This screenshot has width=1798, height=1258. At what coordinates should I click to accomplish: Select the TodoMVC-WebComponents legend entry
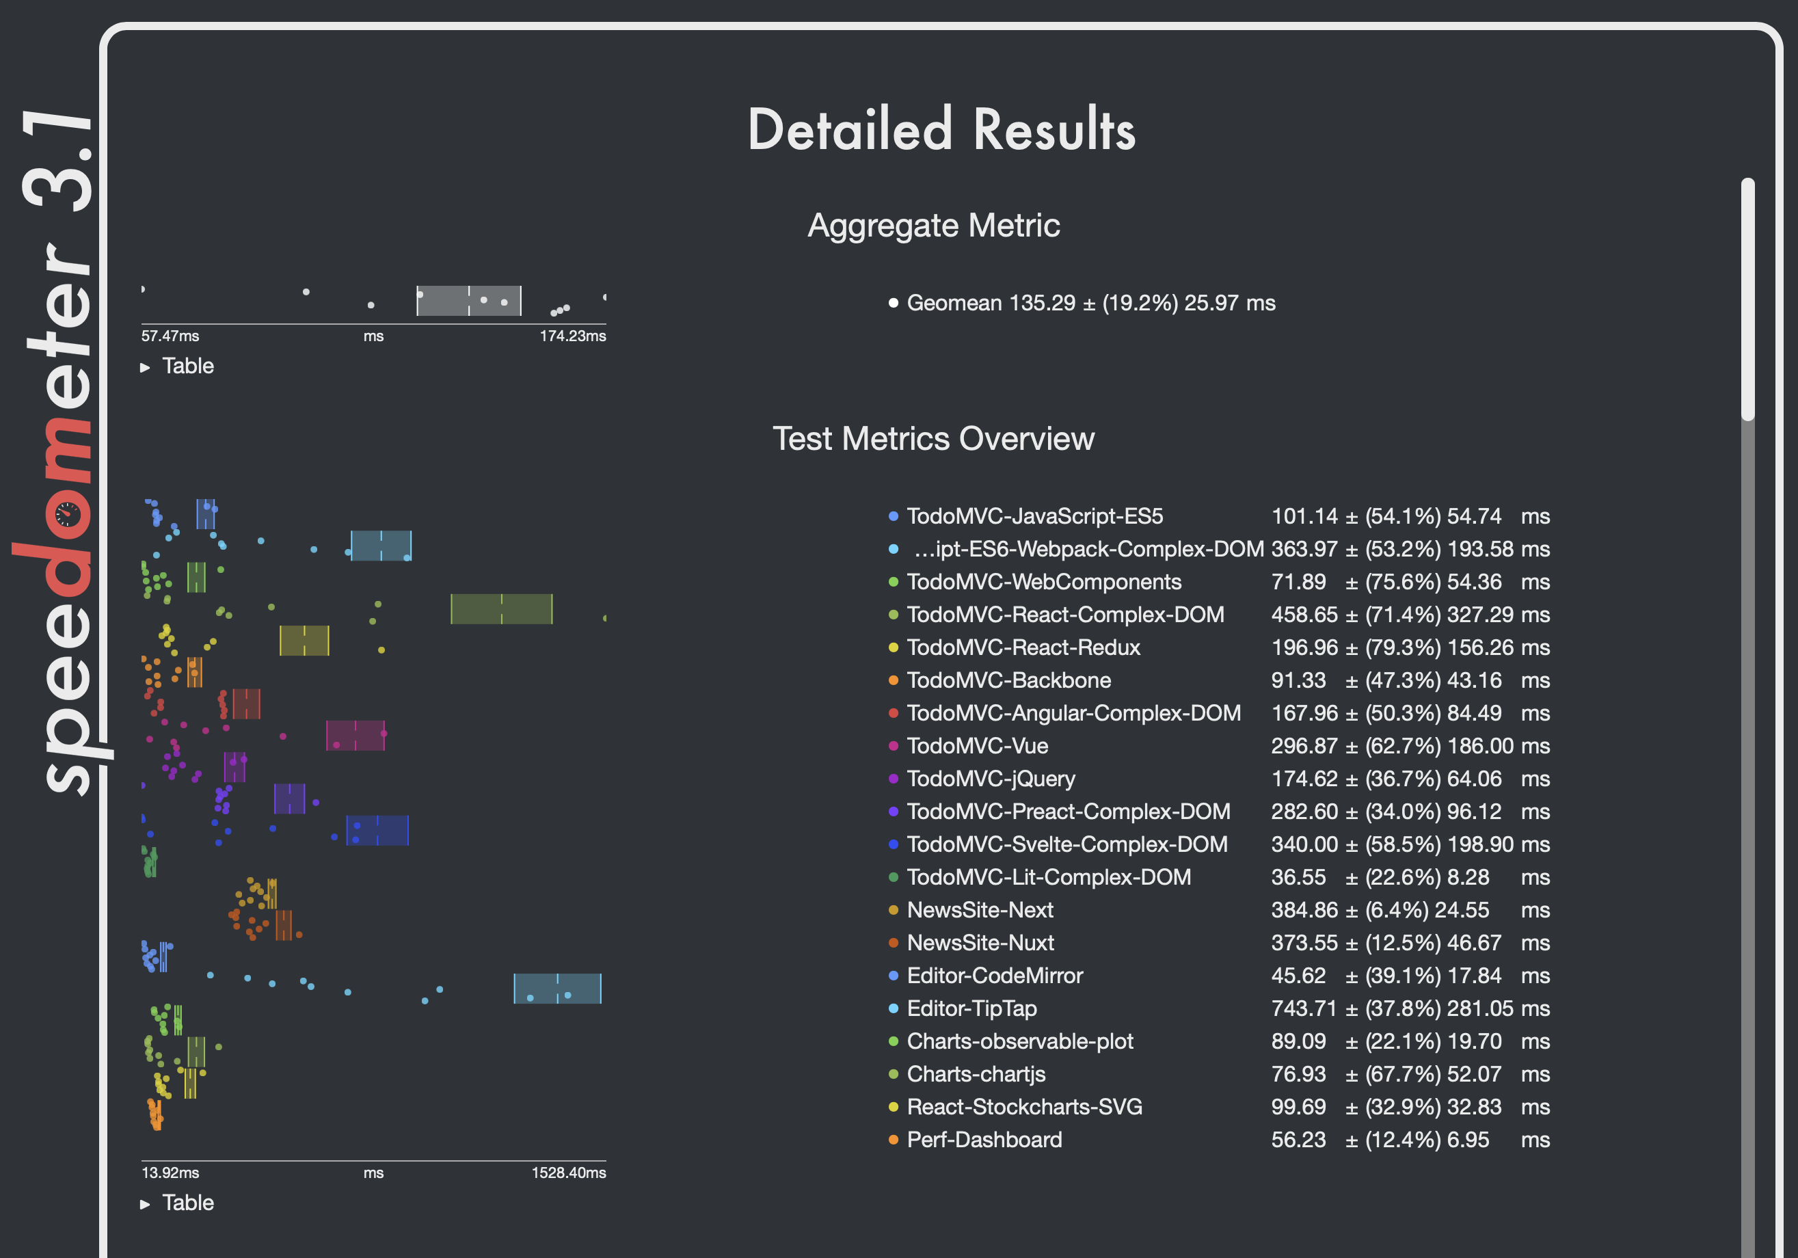[1043, 582]
